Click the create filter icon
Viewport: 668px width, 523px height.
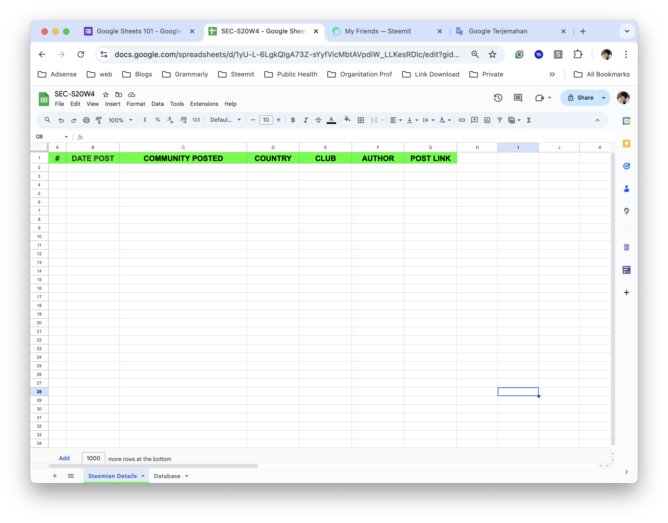[500, 120]
